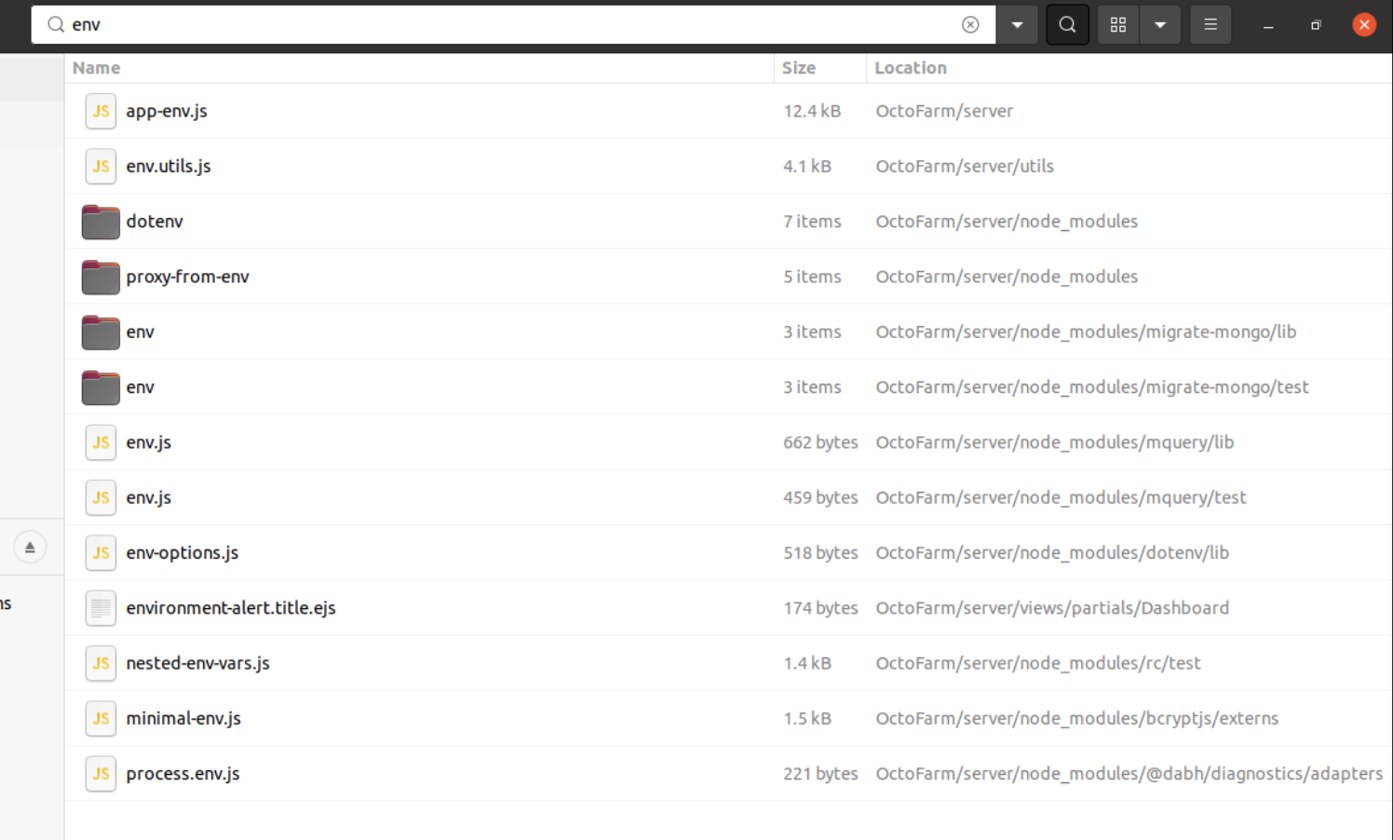Click the JS icon beside app-env.js
Viewport: 1393px width, 840px height.
[100, 111]
